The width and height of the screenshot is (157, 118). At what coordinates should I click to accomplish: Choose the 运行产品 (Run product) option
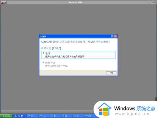pyautogui.click(x=78, y=64)
